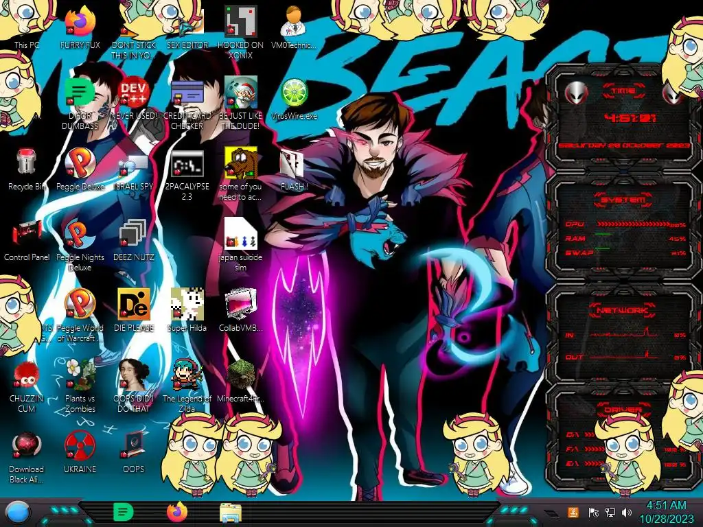Image resolution: width=703 pixels, height=527 pixels.
Task: Launch VirusWire.exe lime icon
Action: [294, 97]
